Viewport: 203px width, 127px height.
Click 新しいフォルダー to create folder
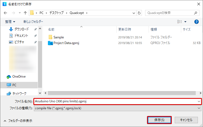point(33,22)
